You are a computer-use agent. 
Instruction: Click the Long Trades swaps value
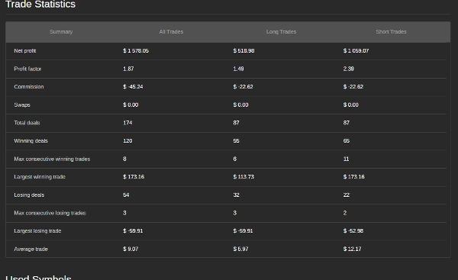click(x=240, y=105)
